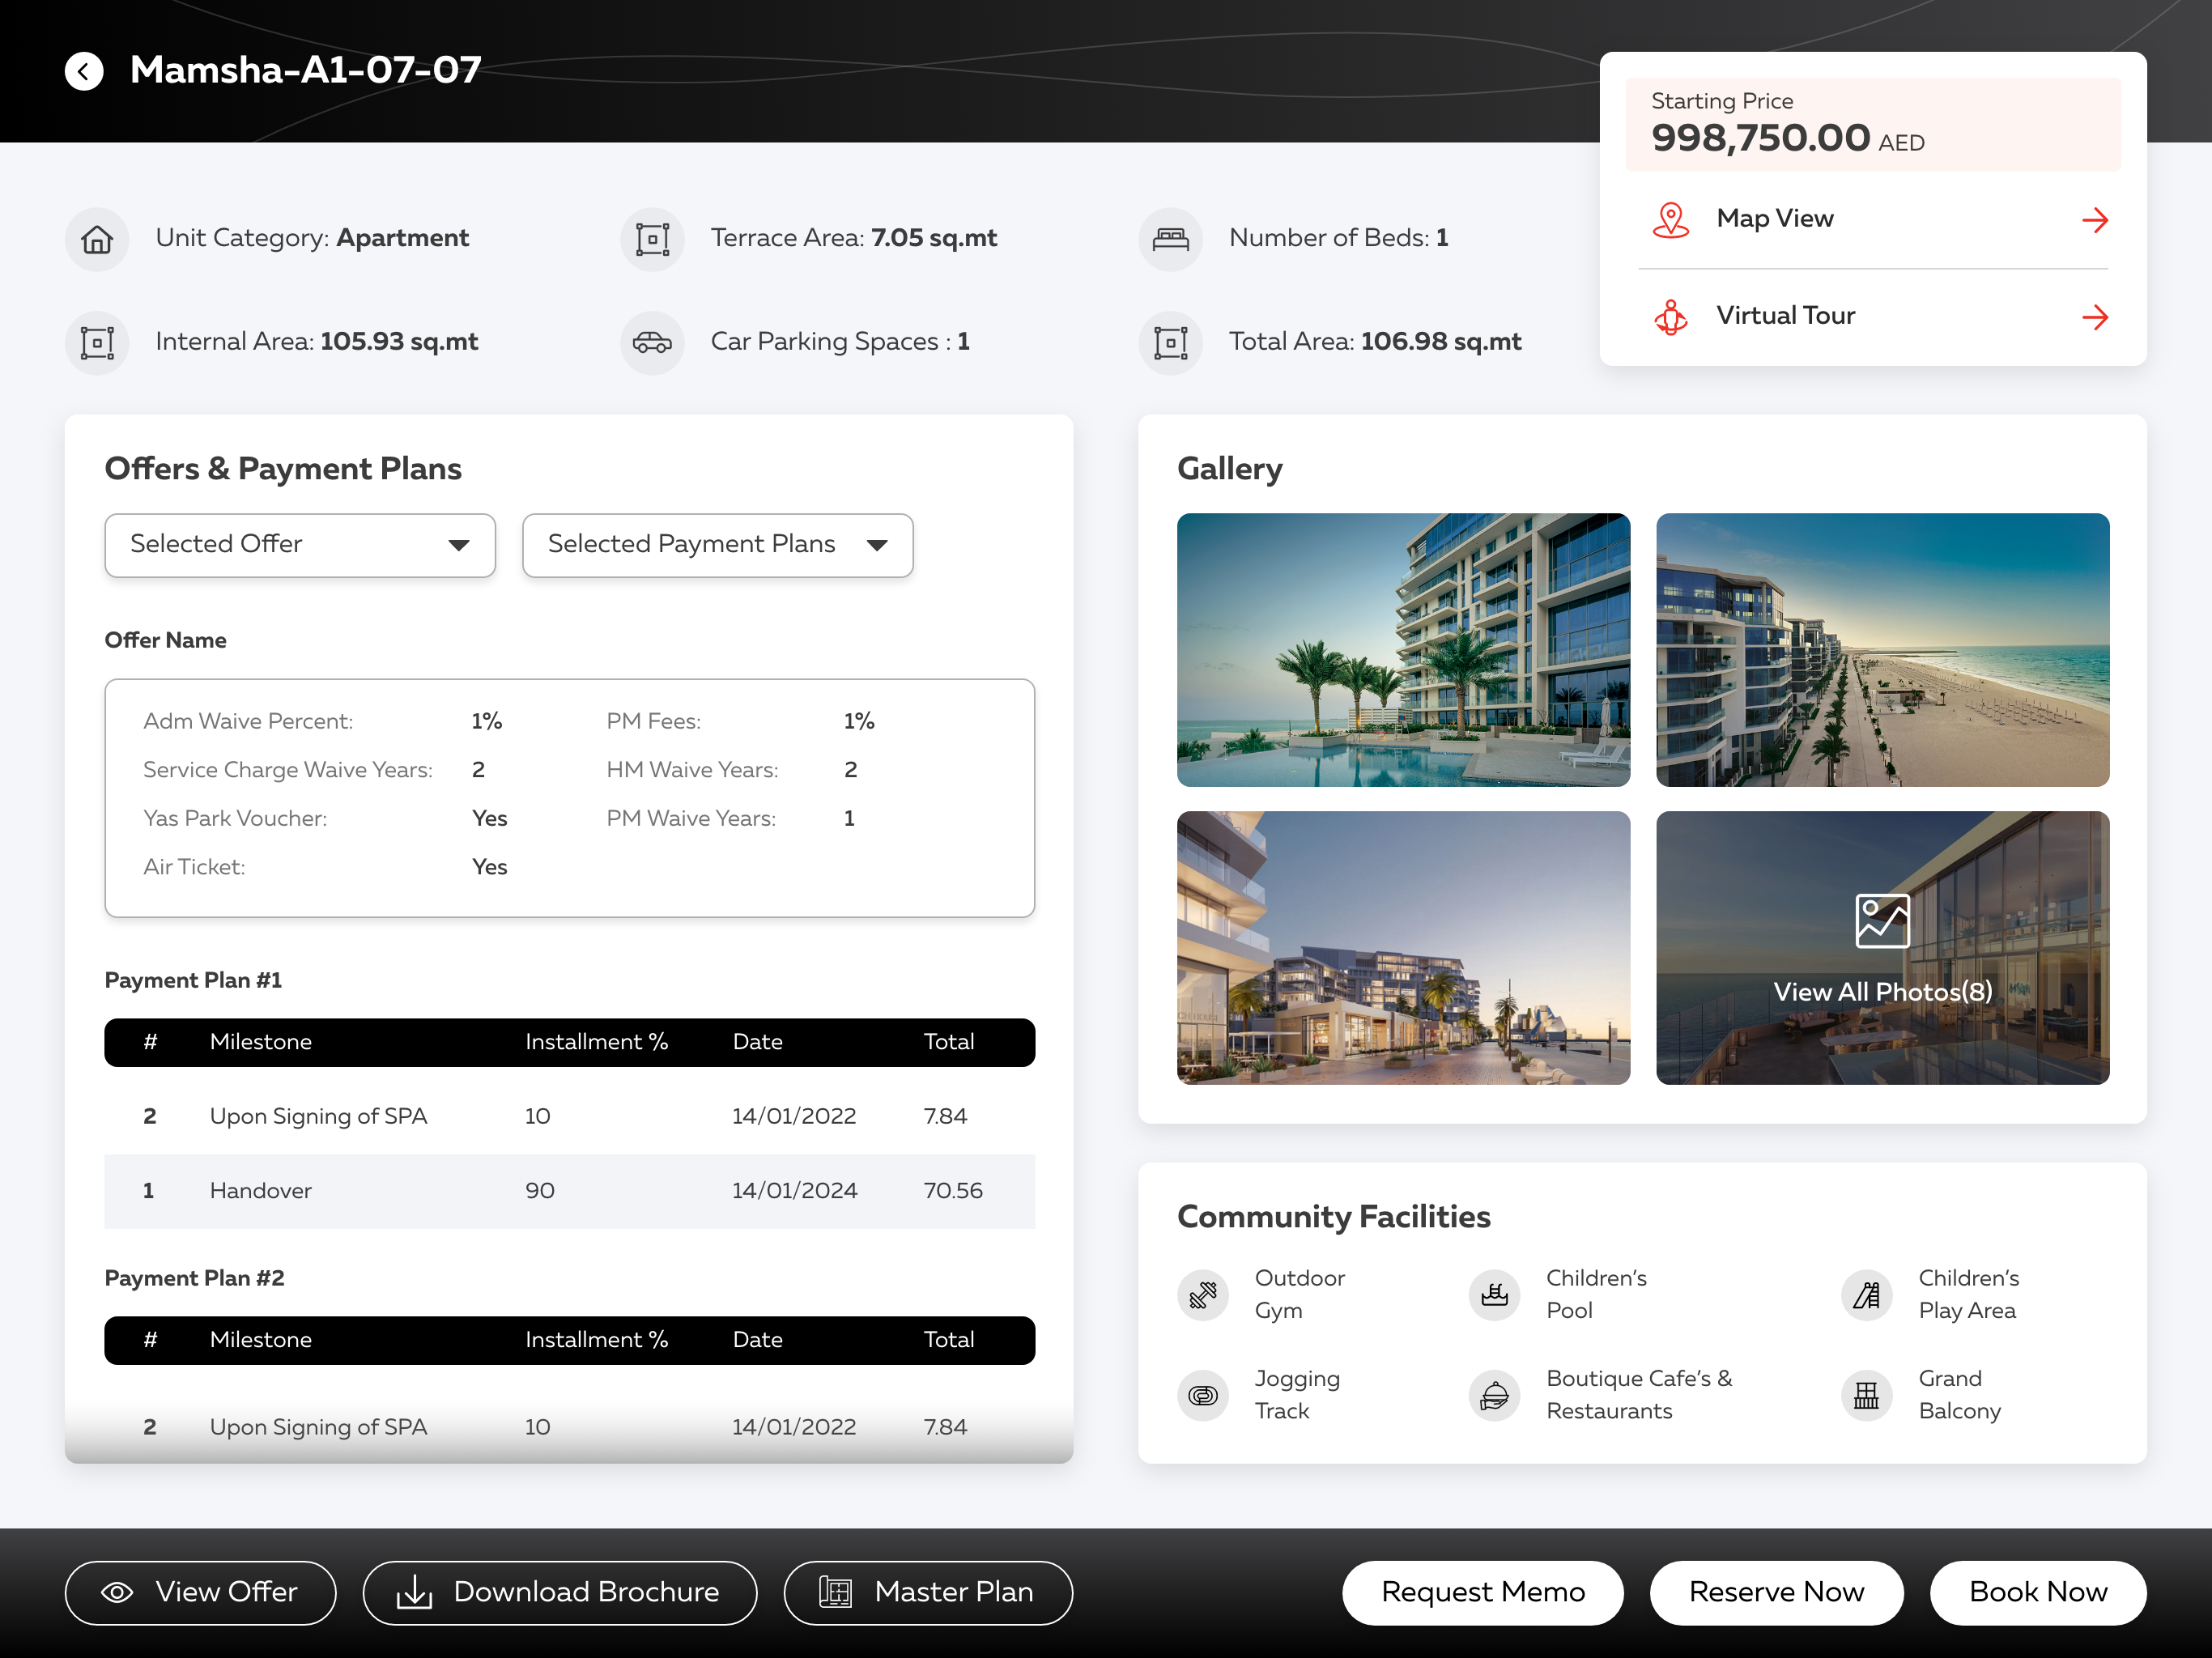This screenshot has height=1658, width=2212.
Task: Click the Total header in Payment Plan #1
Action: pos(949,1042)
